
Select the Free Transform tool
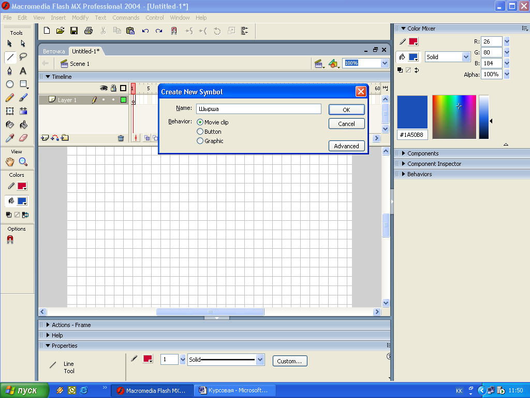tap(10, 111)
